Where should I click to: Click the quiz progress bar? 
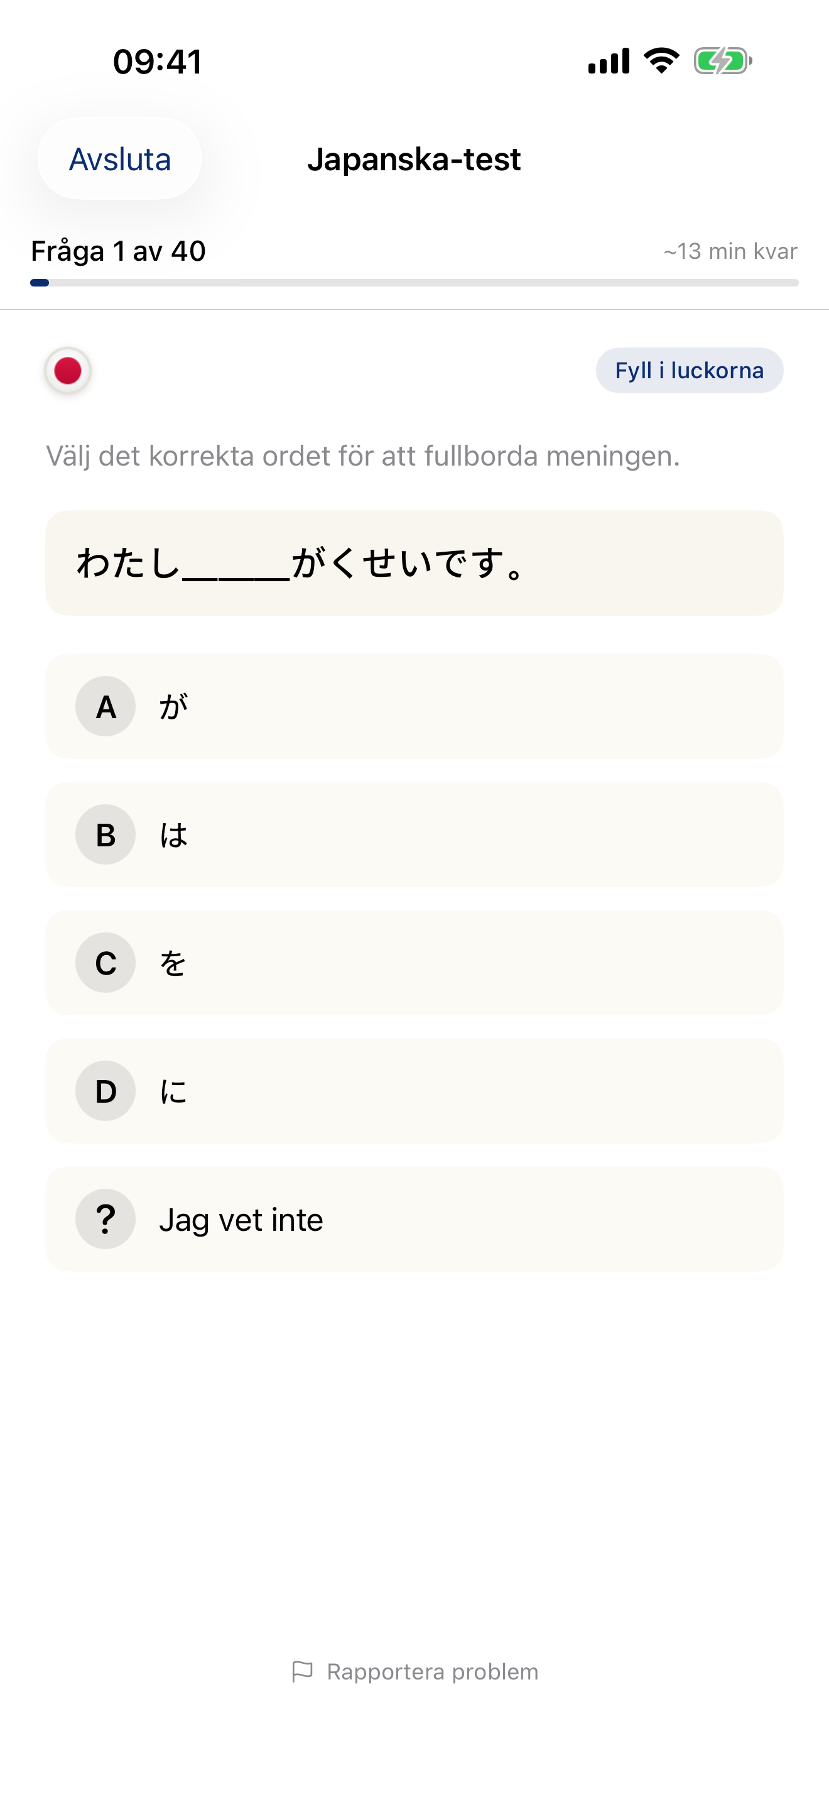tap(414, 283)
